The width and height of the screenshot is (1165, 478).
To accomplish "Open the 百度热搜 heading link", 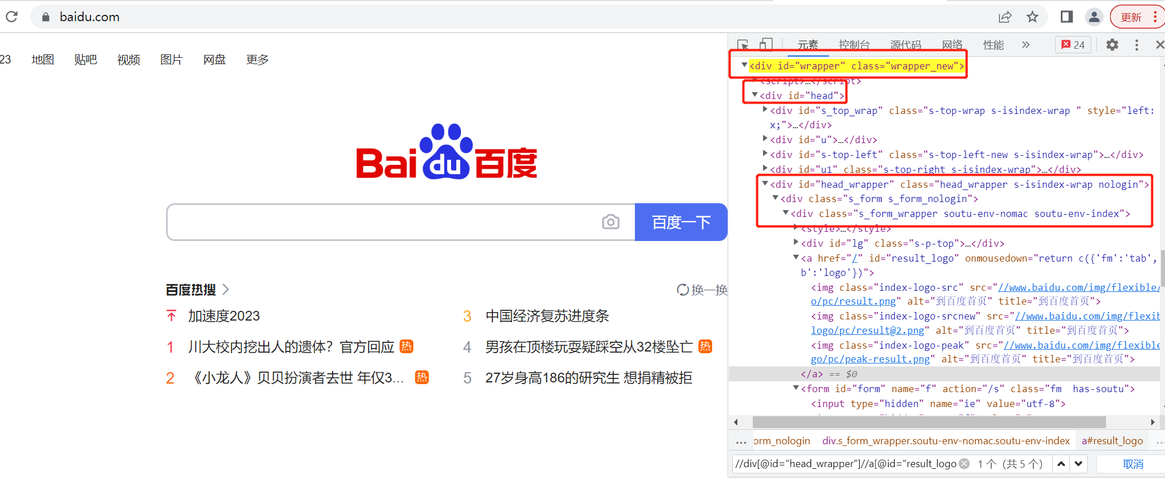I will pos(191,290).
